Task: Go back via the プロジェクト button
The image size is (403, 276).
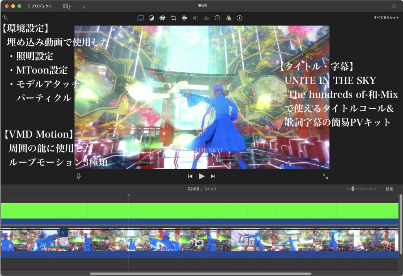Action: [39, 6]
